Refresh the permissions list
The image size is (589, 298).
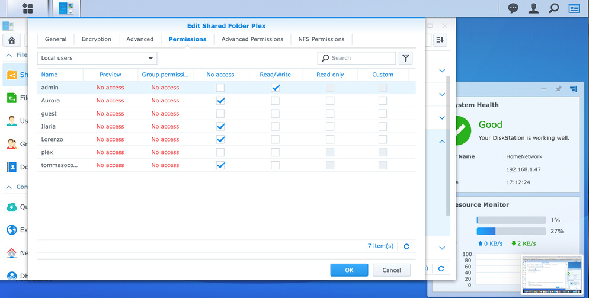(406, 246)
